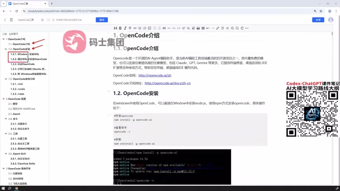Open the Windows Start menu
This screenshot has height=191, width=340.
[x=3, y=188]
